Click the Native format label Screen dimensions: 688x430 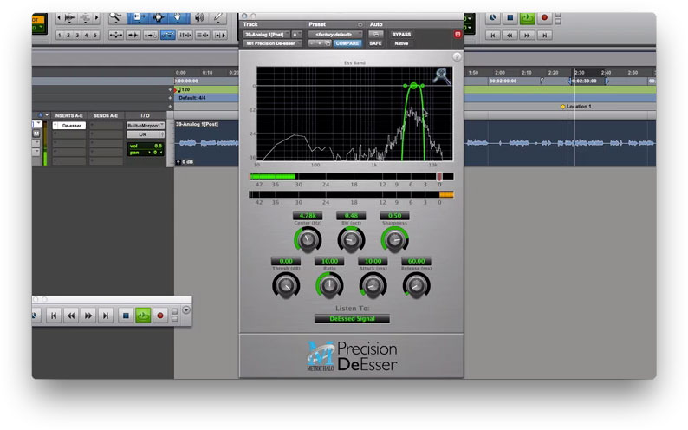tap(401, 43)
